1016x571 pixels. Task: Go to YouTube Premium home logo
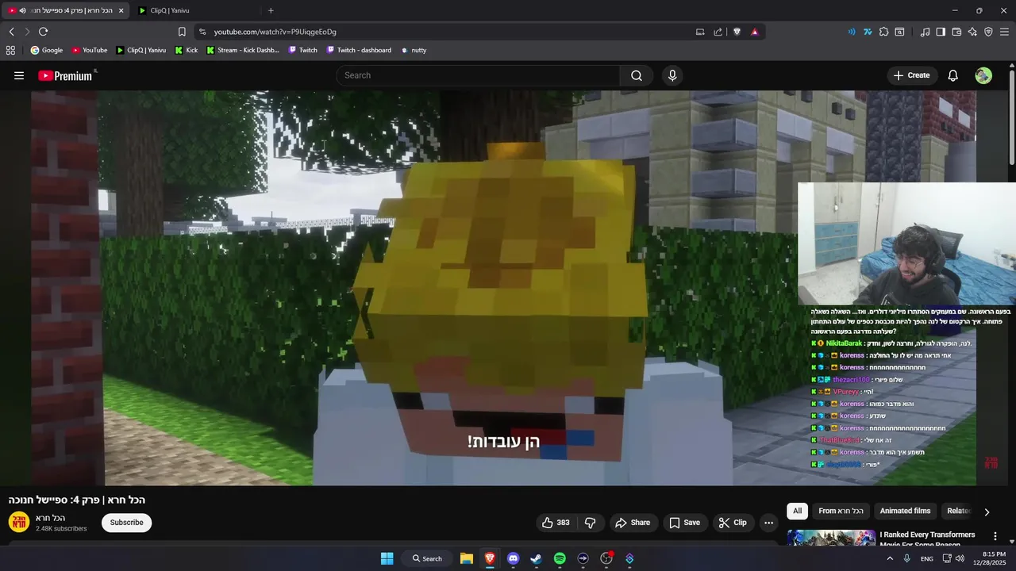tap(67, 75)
